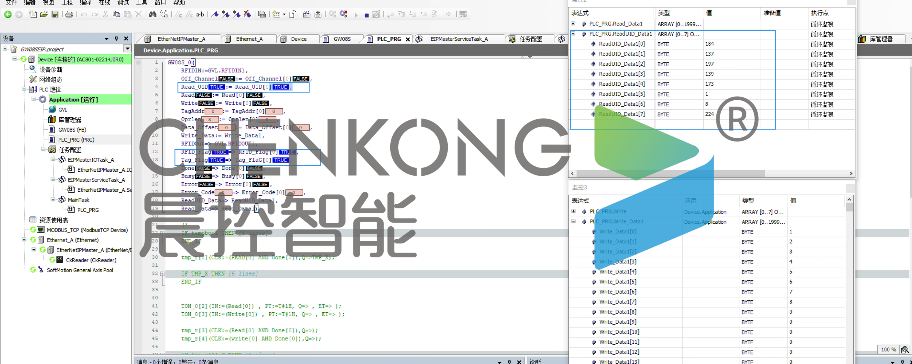Screen dimensions: 912x364
Task: Open dropdown arrow next to add object icon
Action: (284, 15)
